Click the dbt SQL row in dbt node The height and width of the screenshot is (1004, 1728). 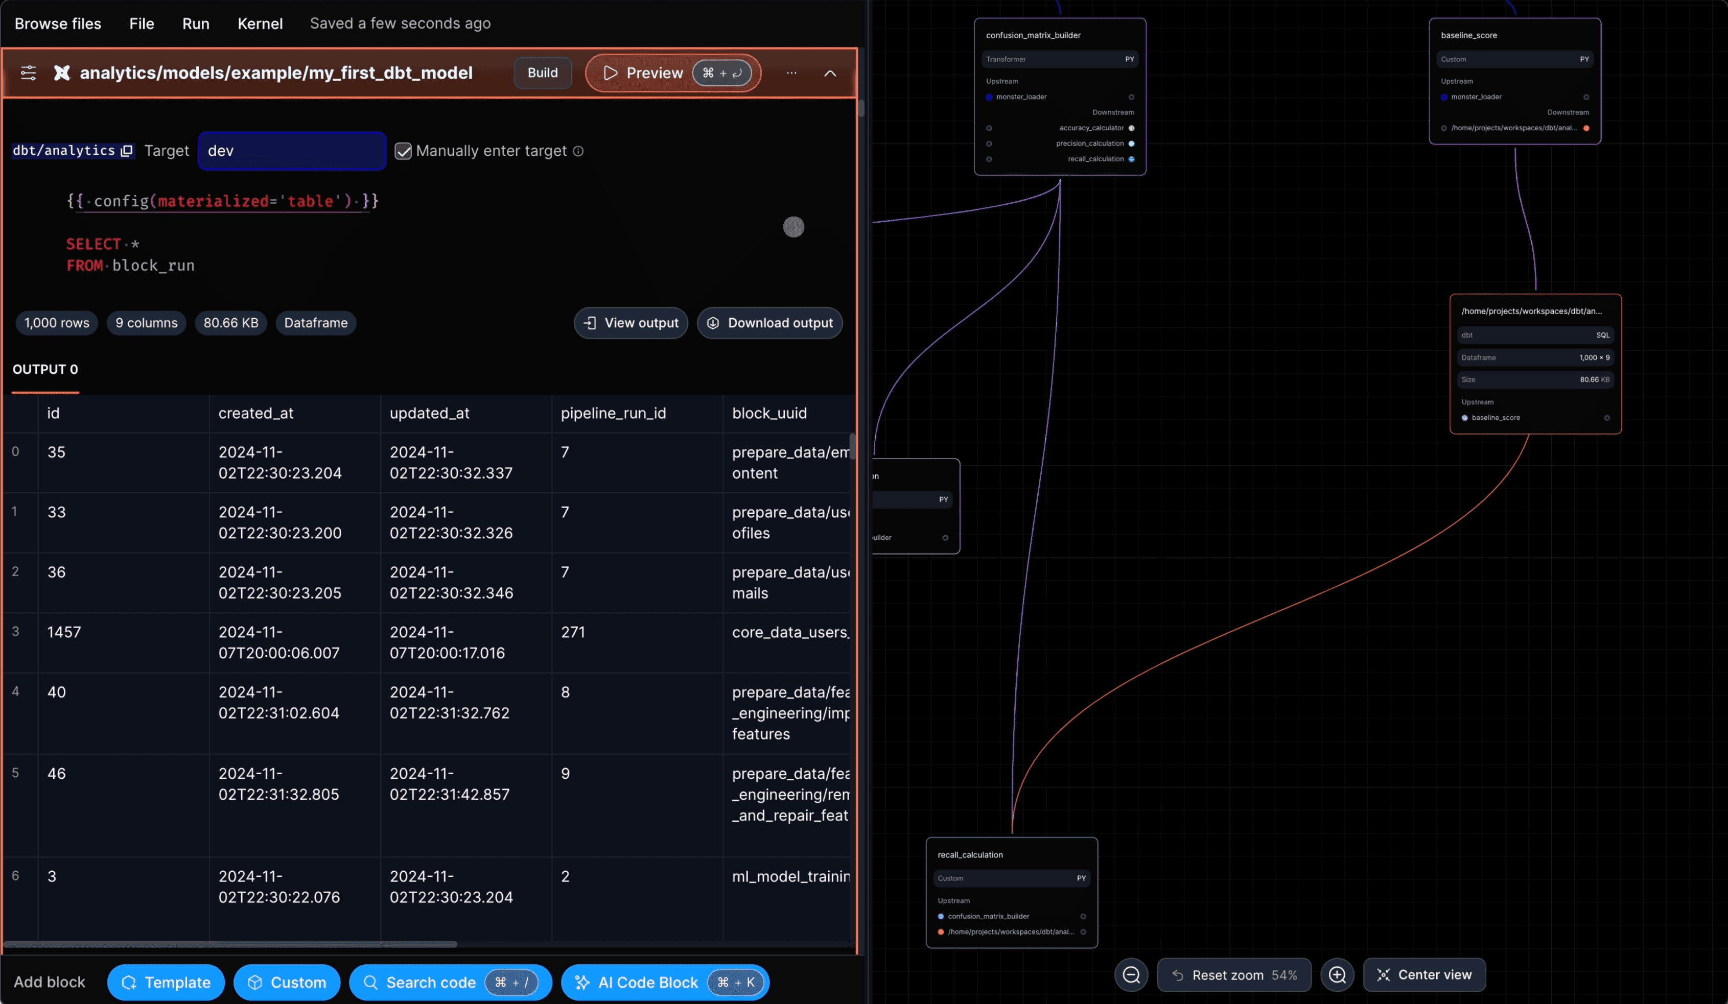[x=1535, y=335]
